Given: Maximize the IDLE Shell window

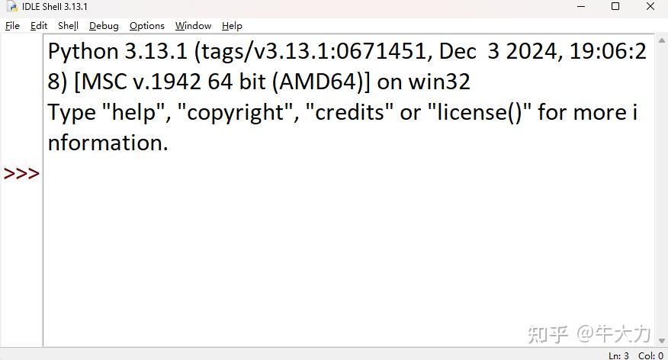Looking at the screenshot, I should tap(615, 6).
